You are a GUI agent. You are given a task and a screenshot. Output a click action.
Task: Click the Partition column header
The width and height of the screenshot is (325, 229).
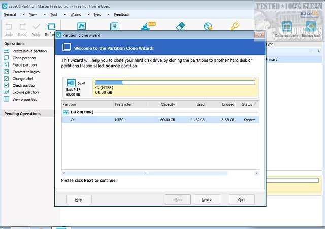point(88,104)
